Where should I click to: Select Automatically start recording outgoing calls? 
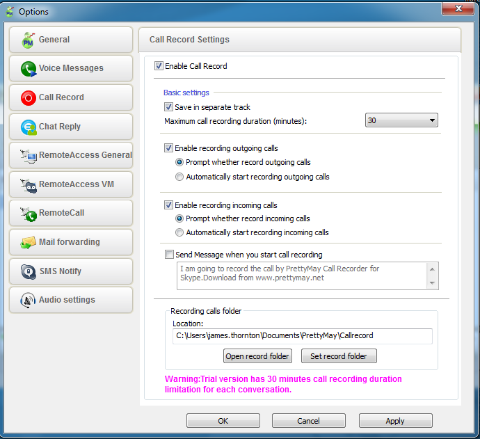coord(179,177)
